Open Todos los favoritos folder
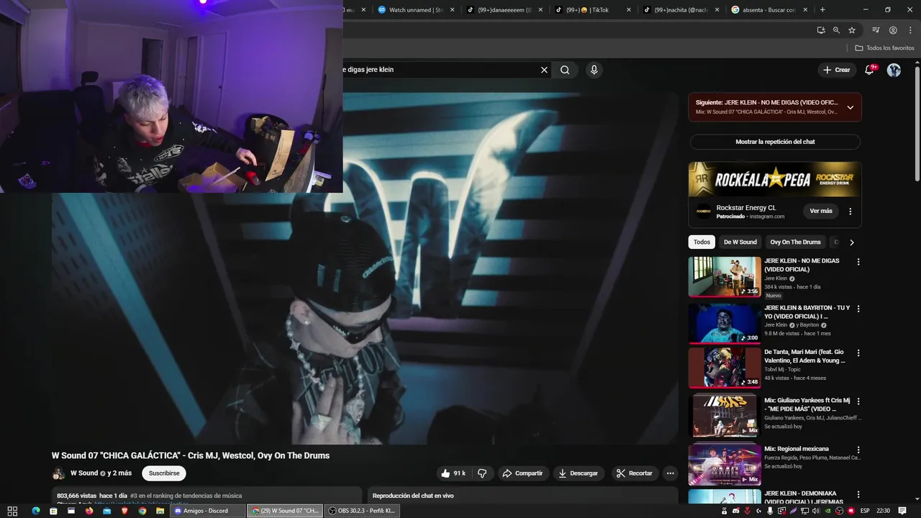The height and width of the screenshot is (518, 921). pyautogui.click(x=885, y=48)
